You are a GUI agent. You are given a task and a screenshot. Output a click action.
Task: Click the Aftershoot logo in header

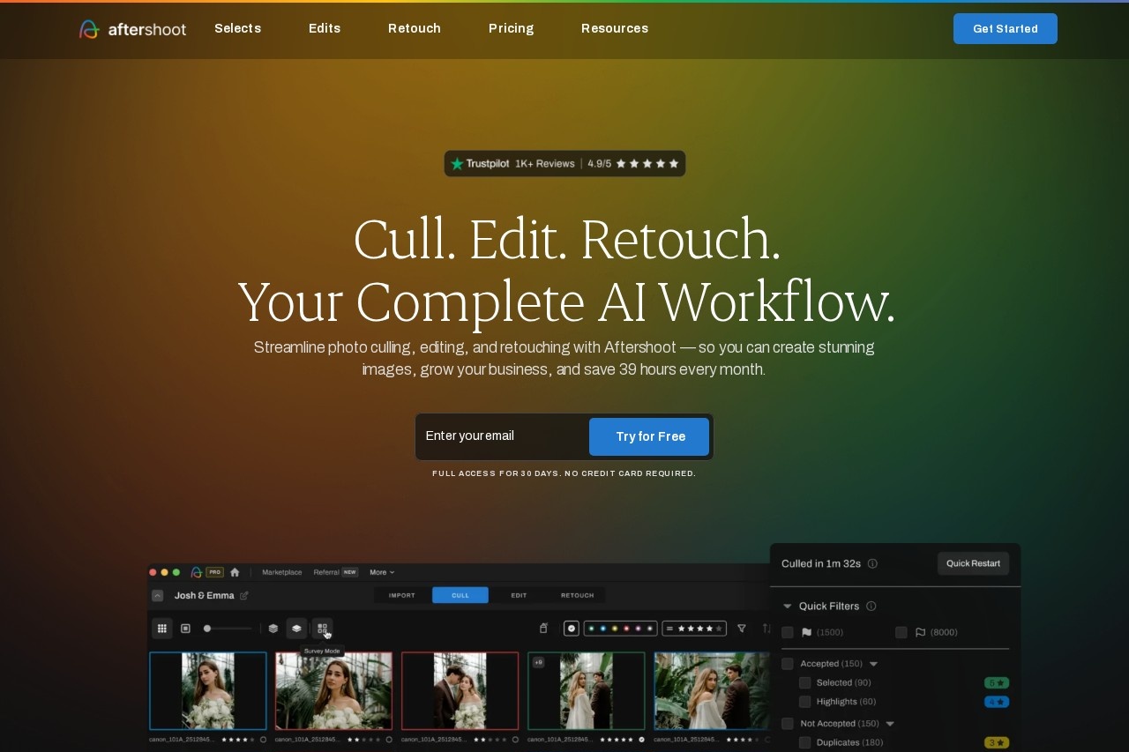coord(132,29)
